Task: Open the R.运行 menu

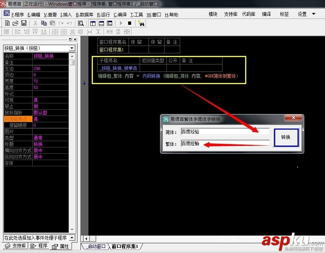Action: 103,15
